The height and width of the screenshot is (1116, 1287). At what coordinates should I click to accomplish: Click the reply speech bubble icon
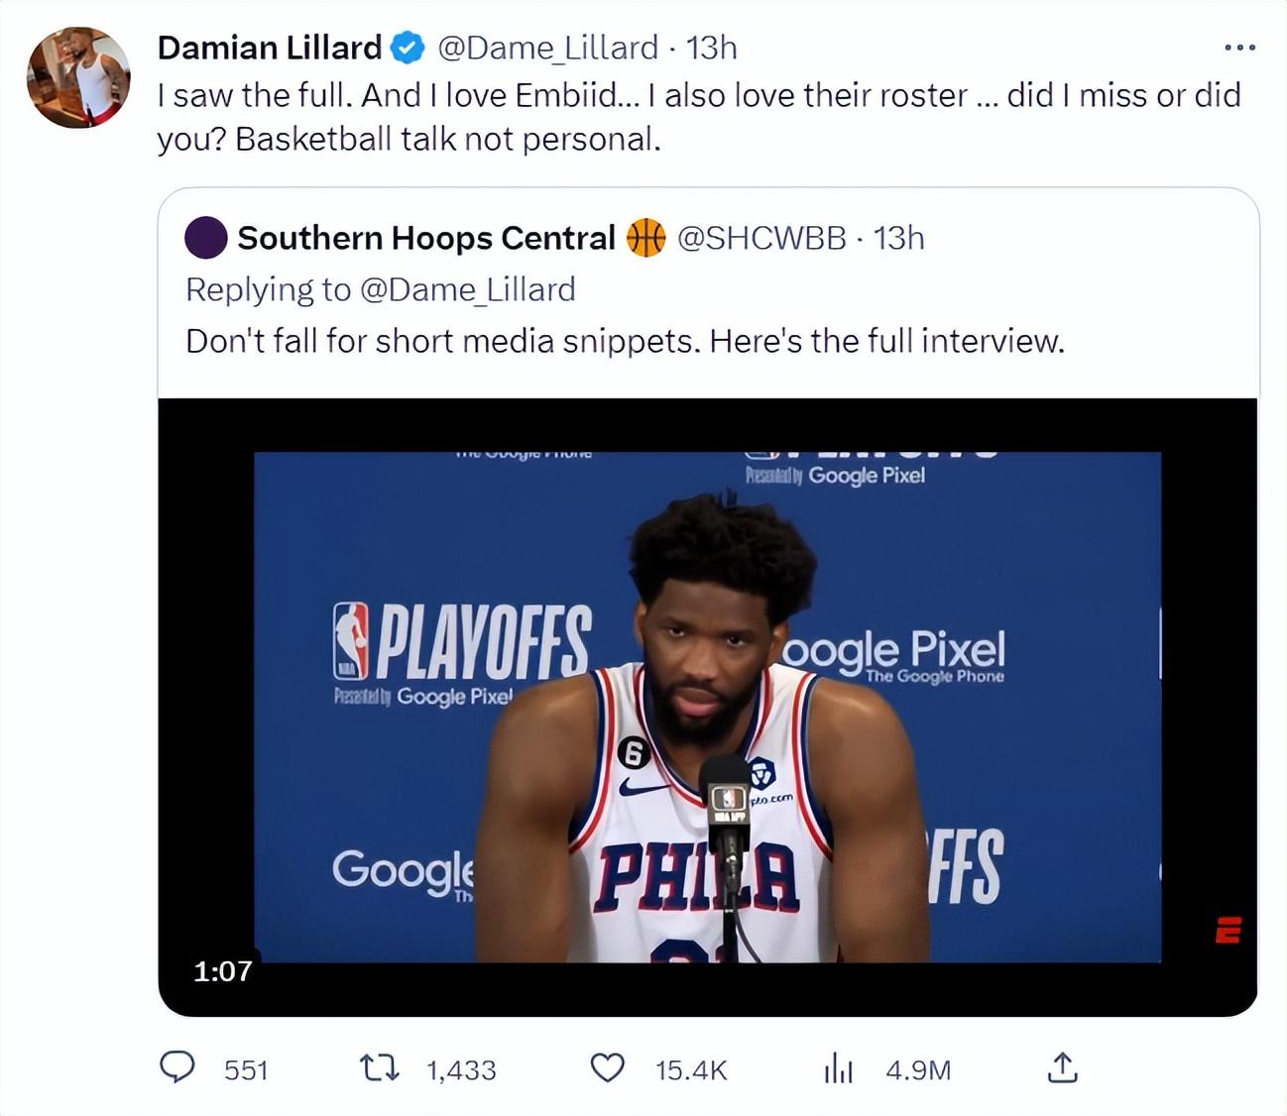pyautogui.click(x=177, y=1067)
